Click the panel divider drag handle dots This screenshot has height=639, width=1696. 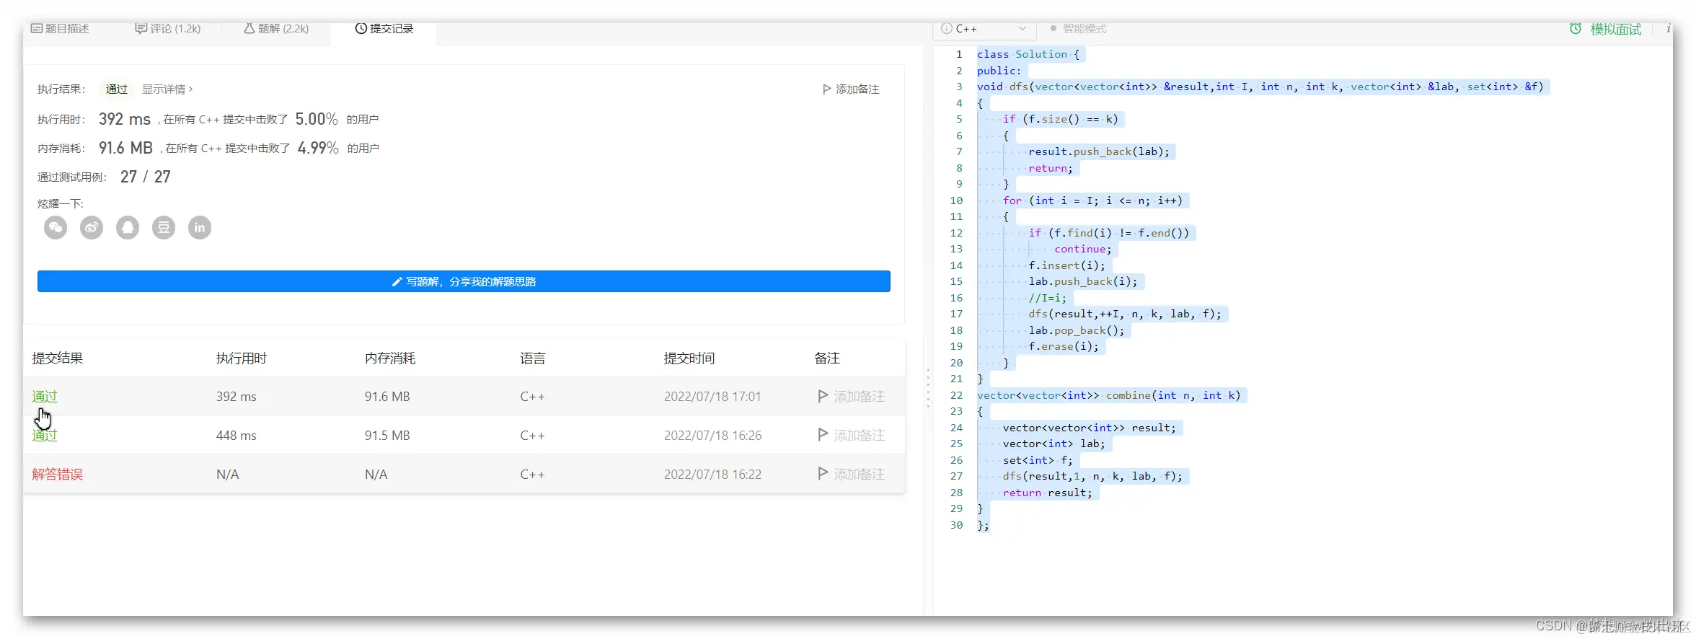coord(928,388)
